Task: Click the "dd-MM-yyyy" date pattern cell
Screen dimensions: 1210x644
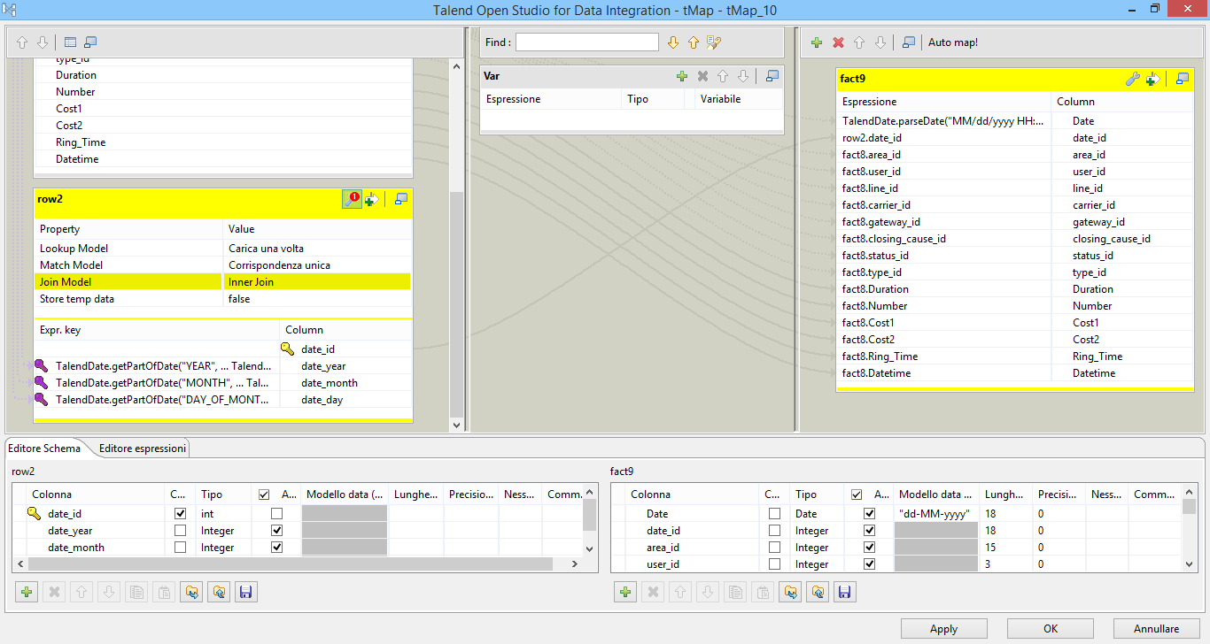Action: (935, 513)
